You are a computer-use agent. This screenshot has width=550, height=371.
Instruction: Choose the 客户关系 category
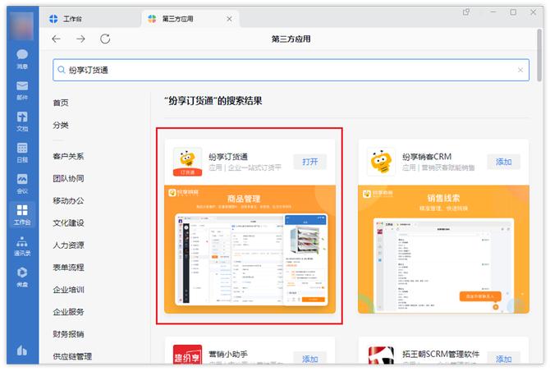68,156
